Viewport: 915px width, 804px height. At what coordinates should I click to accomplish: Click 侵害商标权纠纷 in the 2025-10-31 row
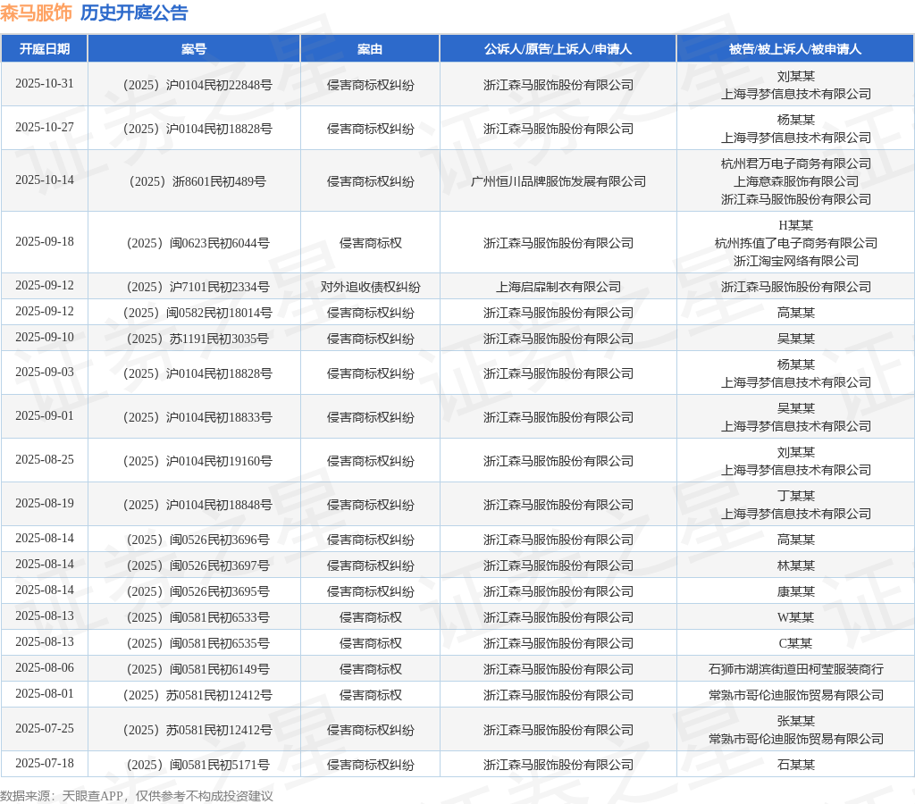click(370, 85)
